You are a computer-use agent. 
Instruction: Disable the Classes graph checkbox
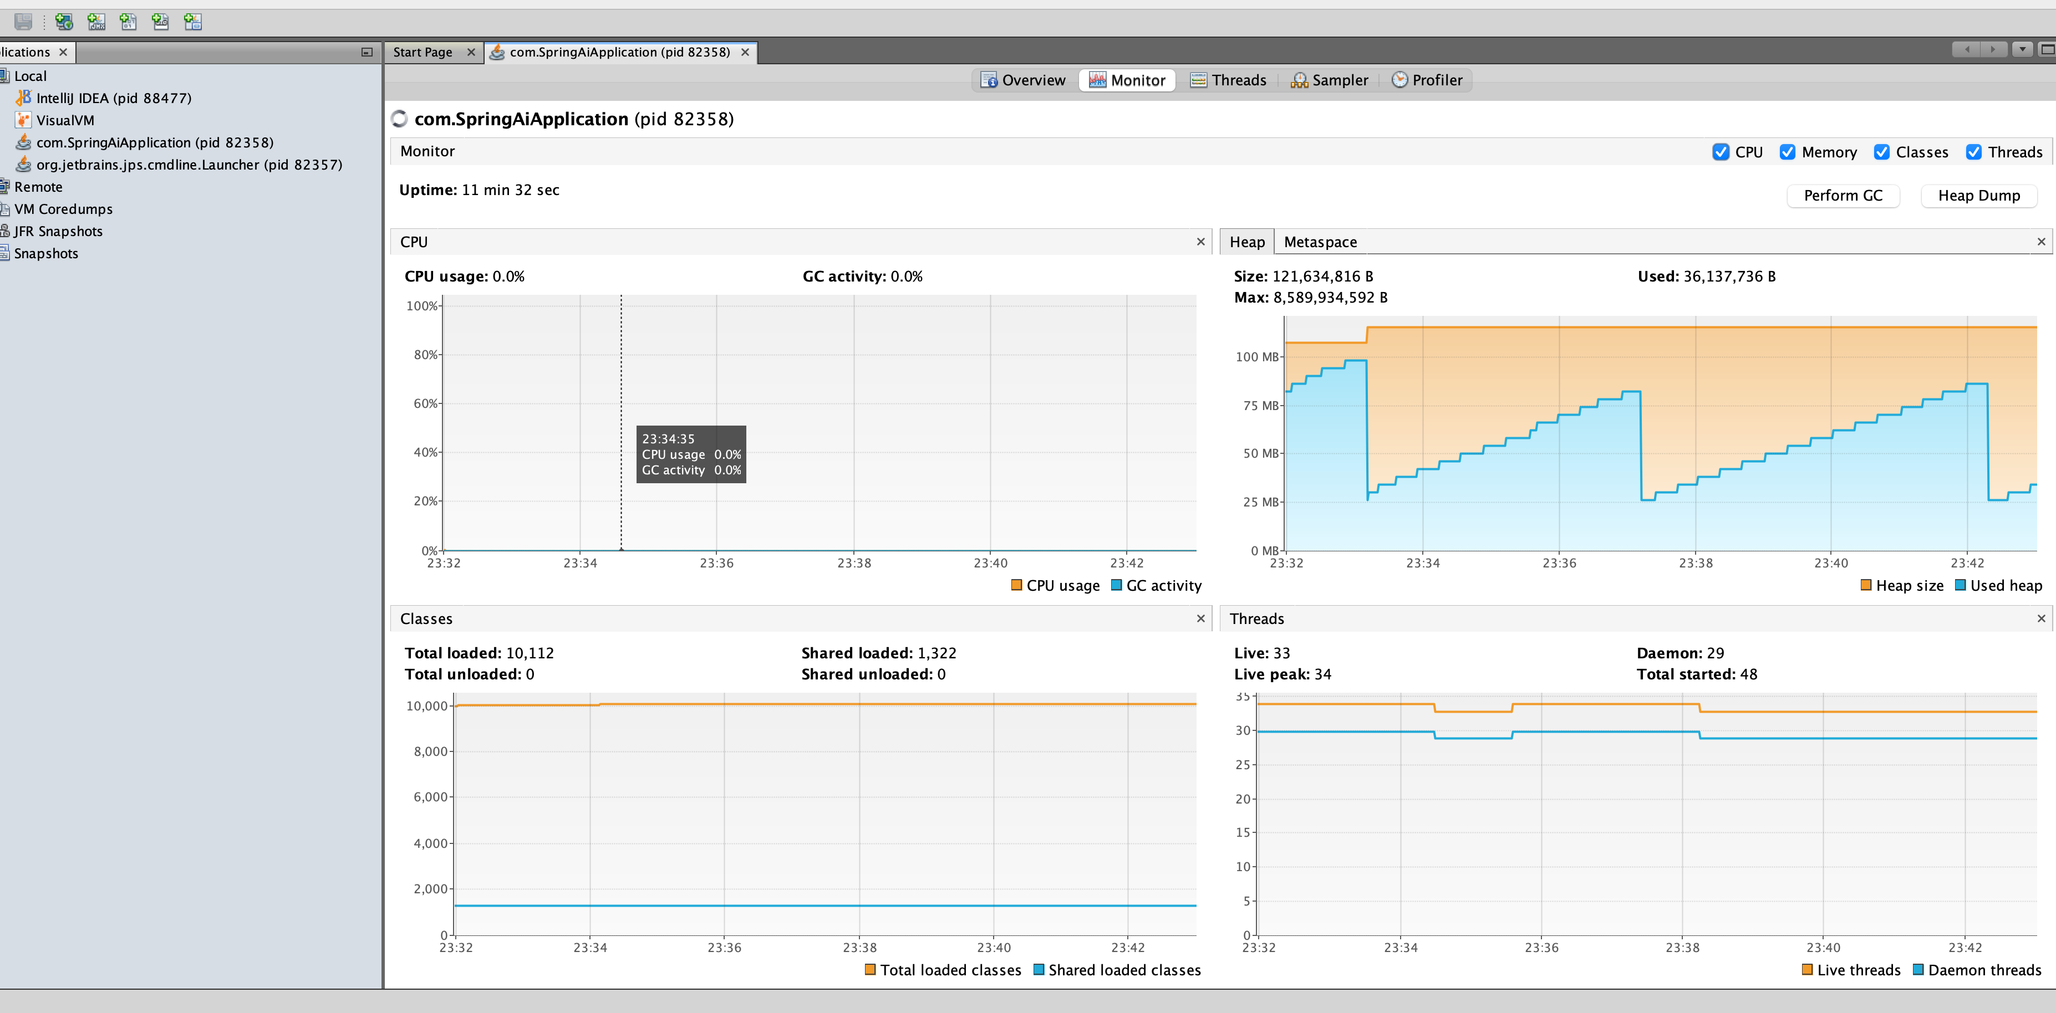click(1882, 152)
